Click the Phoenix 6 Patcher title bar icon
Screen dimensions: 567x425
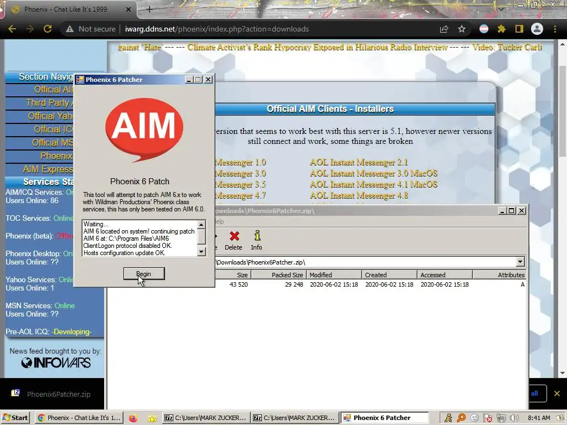click(80, 80)
